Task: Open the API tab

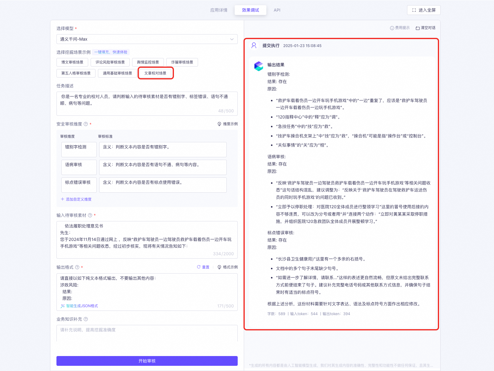Action: tap(277, 10)
